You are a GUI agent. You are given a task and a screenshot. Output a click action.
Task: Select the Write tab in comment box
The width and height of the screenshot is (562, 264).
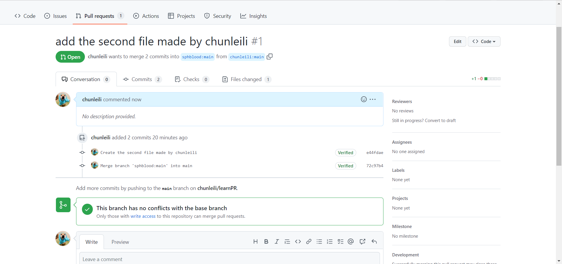click(92, 242)
